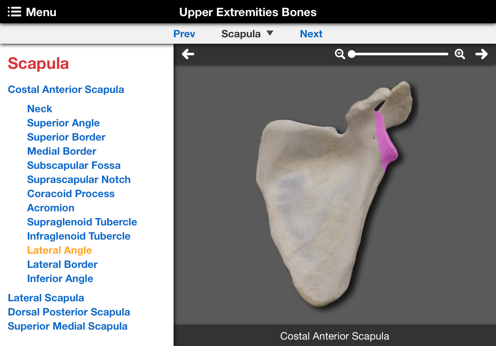This screenshot has height=346, width=496.
Task: Open the Scapula dropdown triangle
Action: coord(270,33)
